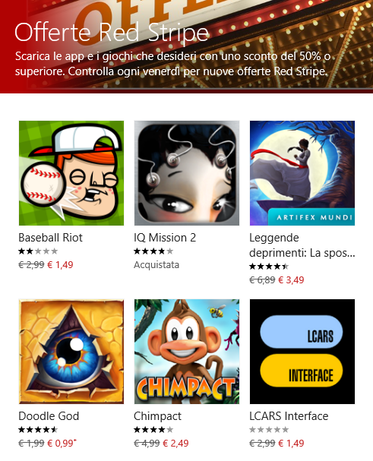Screen dimensions: 373x461
Task: Open the Doodle God eye icon
Action: [x=71, y=352]
